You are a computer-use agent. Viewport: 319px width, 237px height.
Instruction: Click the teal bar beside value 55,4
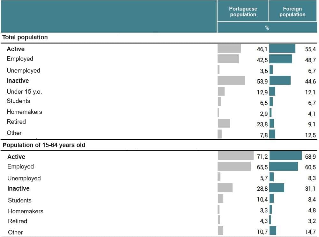[x=282, y=49]
